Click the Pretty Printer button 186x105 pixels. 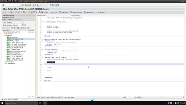tap(53, 12)
